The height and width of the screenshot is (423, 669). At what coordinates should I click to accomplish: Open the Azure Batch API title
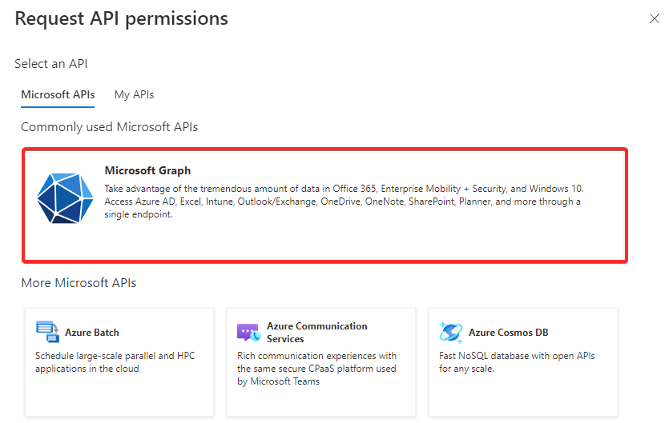point(91,333)
